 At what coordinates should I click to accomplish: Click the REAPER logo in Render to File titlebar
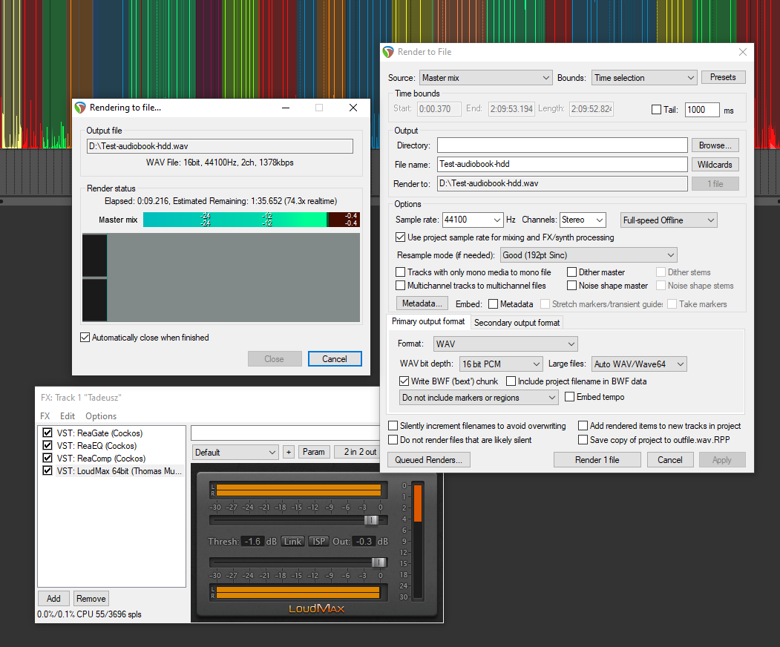click(388, 52)
